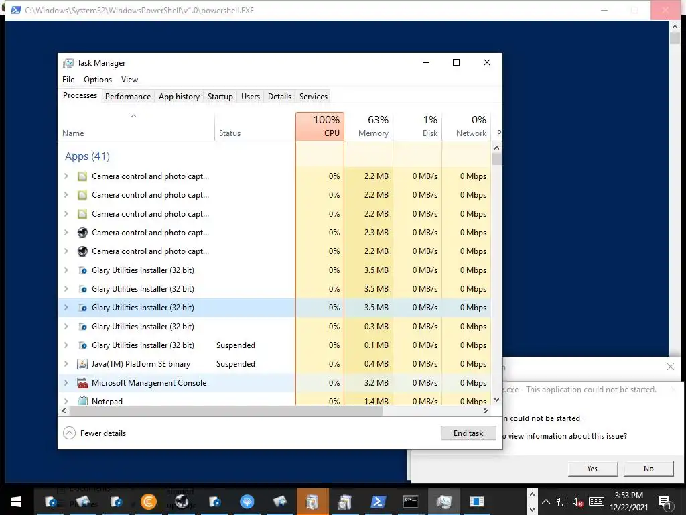686x515 pixels.
Task: Show hidden system tray icons
Action: (546, 502)
